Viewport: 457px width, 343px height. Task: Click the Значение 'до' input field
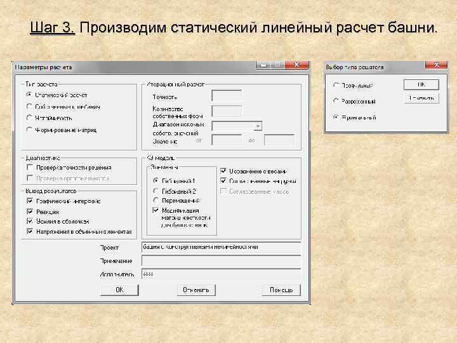pos(279,140)
